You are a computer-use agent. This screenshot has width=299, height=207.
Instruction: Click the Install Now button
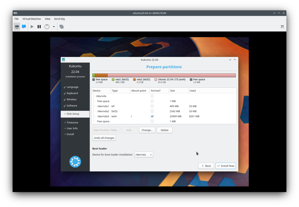pos(225,166)
